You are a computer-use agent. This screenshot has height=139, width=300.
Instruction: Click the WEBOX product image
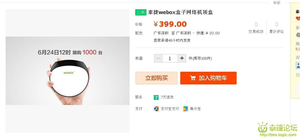click(x=68, y=71)
